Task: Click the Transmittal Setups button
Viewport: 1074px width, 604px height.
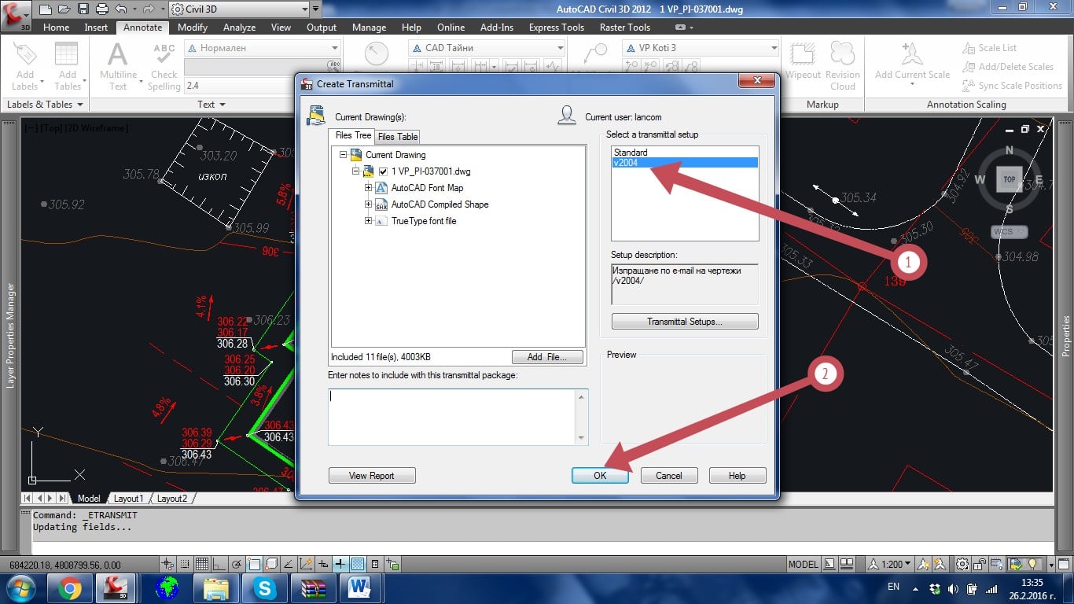Action: click(x=684, y=322)
